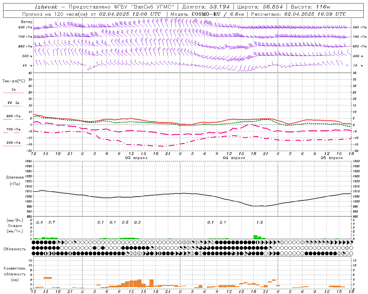This screenshot has height=294, width=368.
Task: Click the tallest green precipitation bar on 04 апреля
Action: [255, 237]
